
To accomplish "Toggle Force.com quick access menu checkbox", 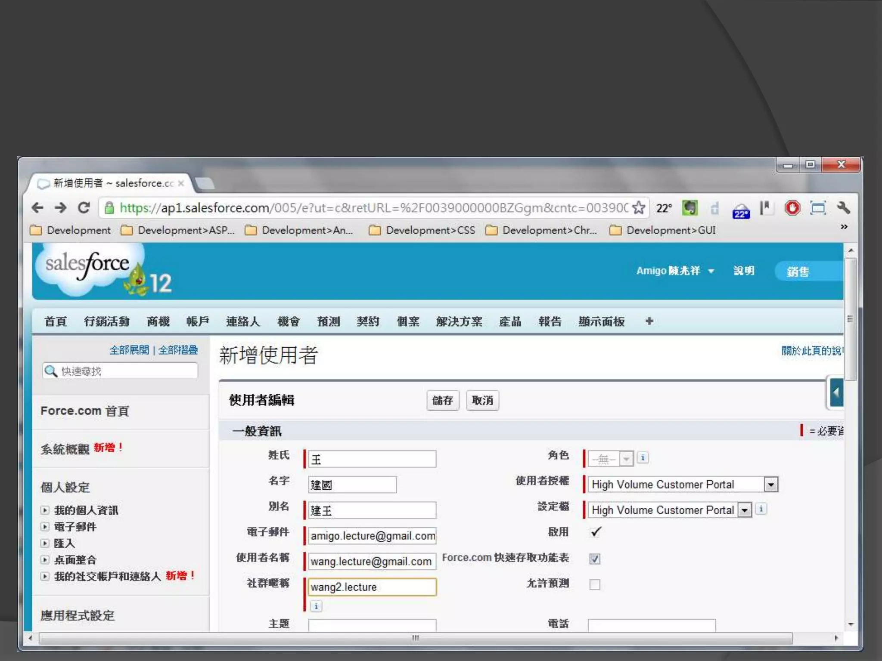I will coord(595,559).
